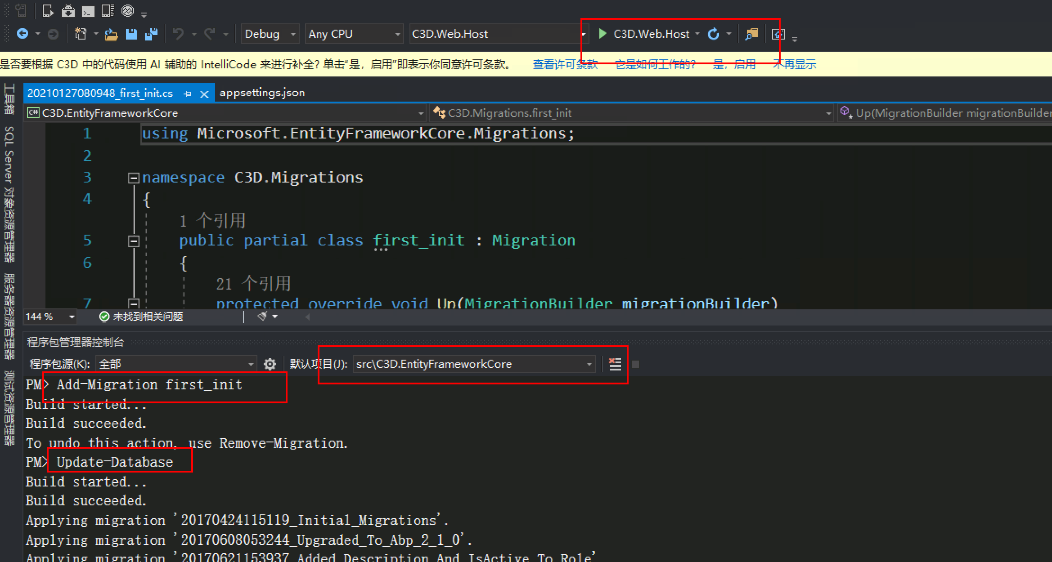The height and width of the screenshot is (562, 1052).
Task: Click the Undo arrow icon
Action: coord(178,34)
